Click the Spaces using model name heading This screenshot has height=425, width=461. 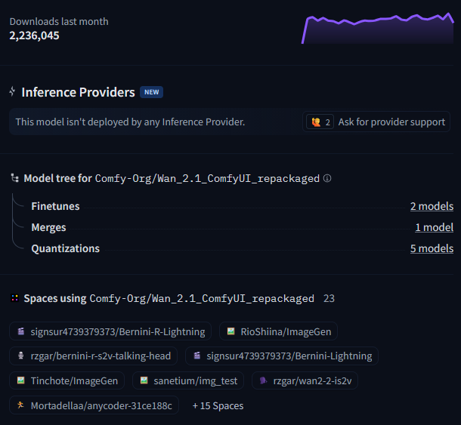(169, 298)
